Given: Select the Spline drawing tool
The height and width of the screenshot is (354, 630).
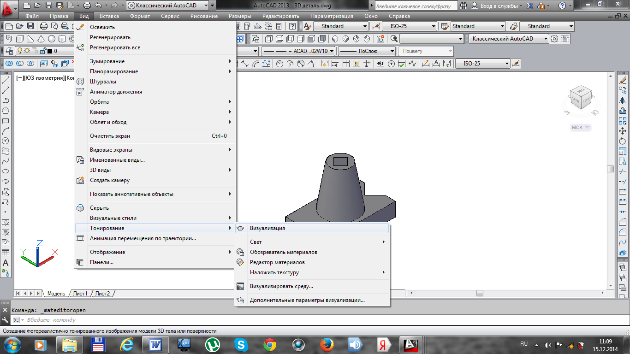Looking at the screenshot, I should tap(6, 161).
